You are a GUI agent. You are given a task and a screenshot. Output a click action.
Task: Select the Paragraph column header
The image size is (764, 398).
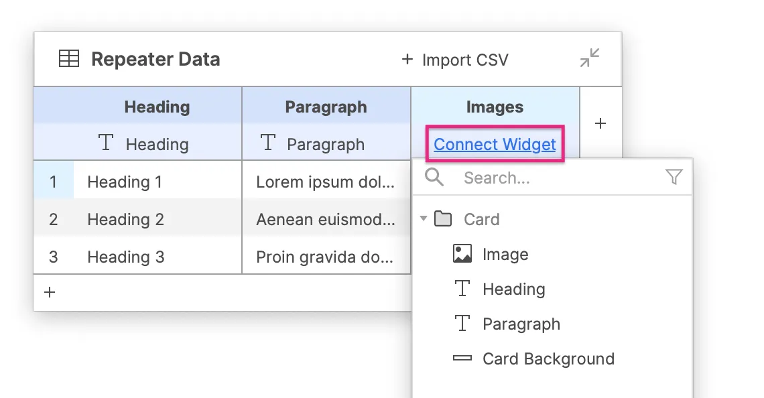[x=326, y=107]
